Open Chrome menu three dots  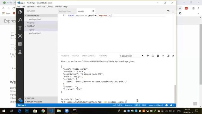pyautogui.click(x=199, y=8)
